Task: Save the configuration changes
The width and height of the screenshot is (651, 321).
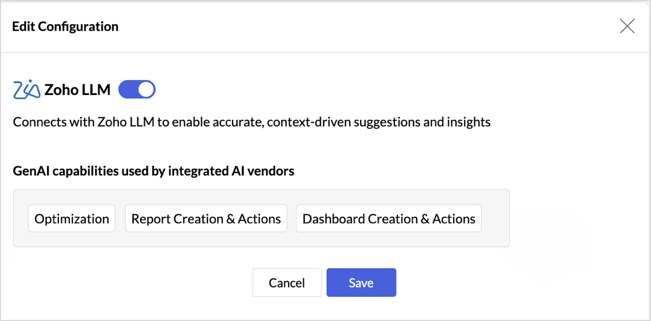Action: click(x=361, y=283)
